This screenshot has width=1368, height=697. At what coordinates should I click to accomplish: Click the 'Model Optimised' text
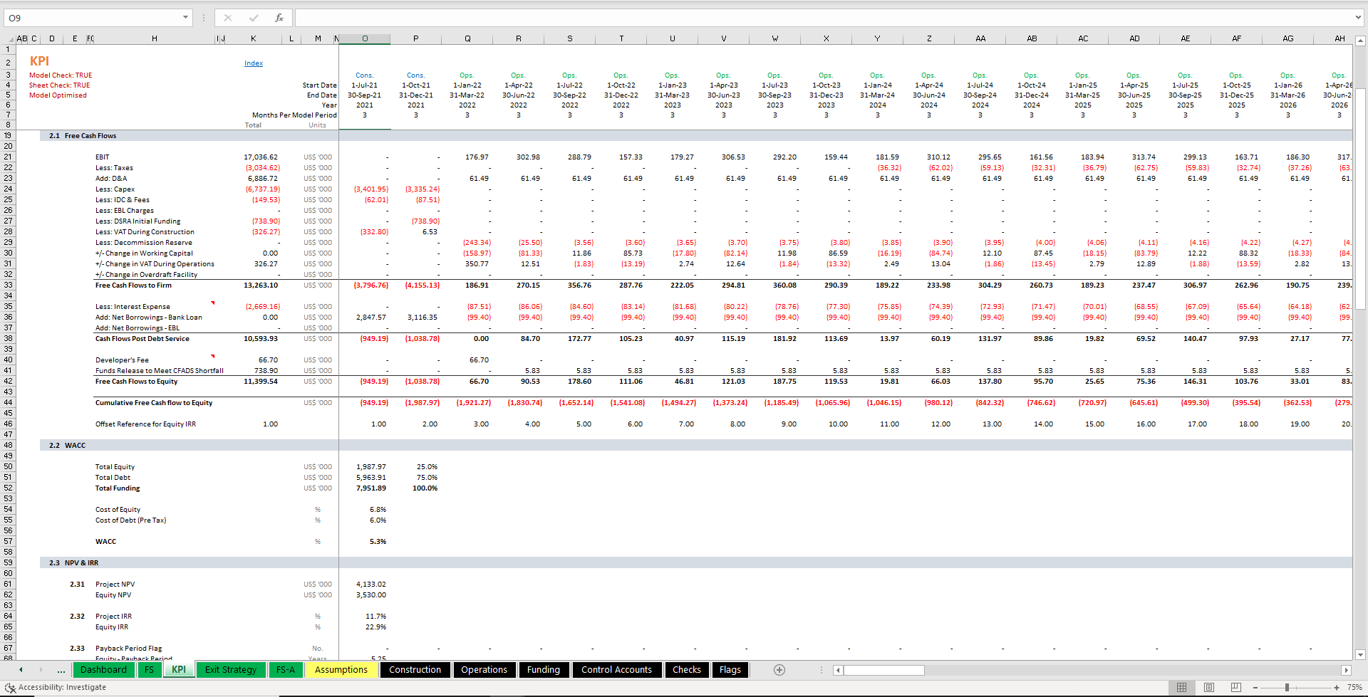(x=58, y=95)
